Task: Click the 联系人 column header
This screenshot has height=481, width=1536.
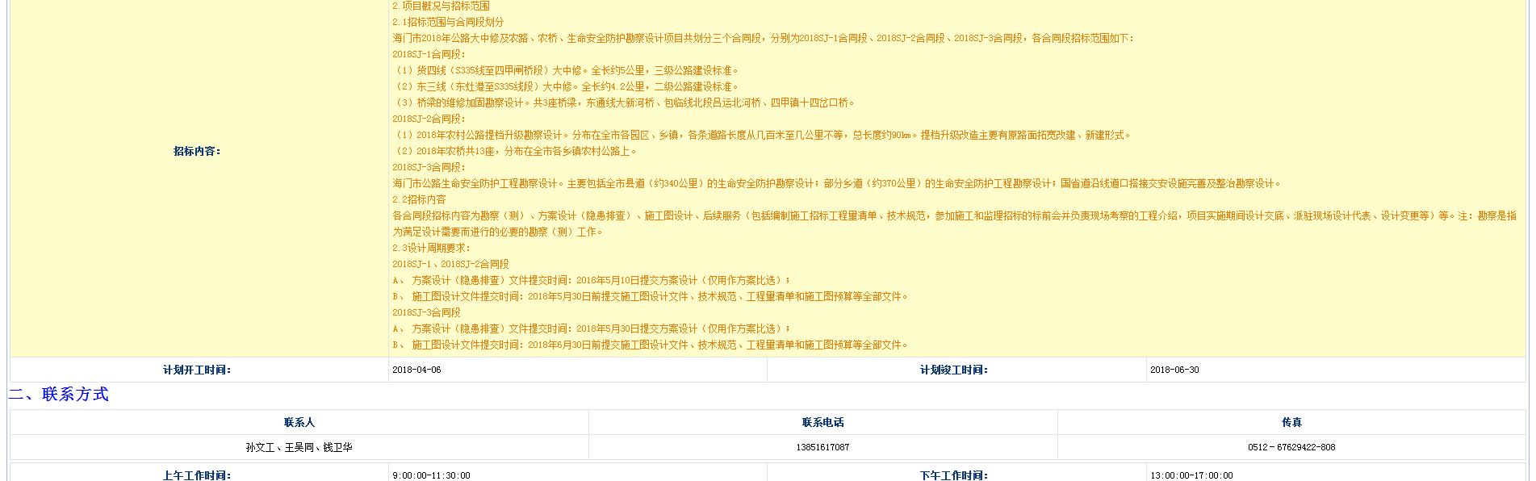Action: tap(299, 422)
